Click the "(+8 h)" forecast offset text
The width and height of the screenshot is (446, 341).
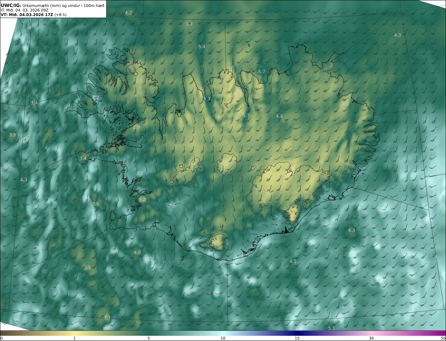pyautogui.click(x=60, y=15)
